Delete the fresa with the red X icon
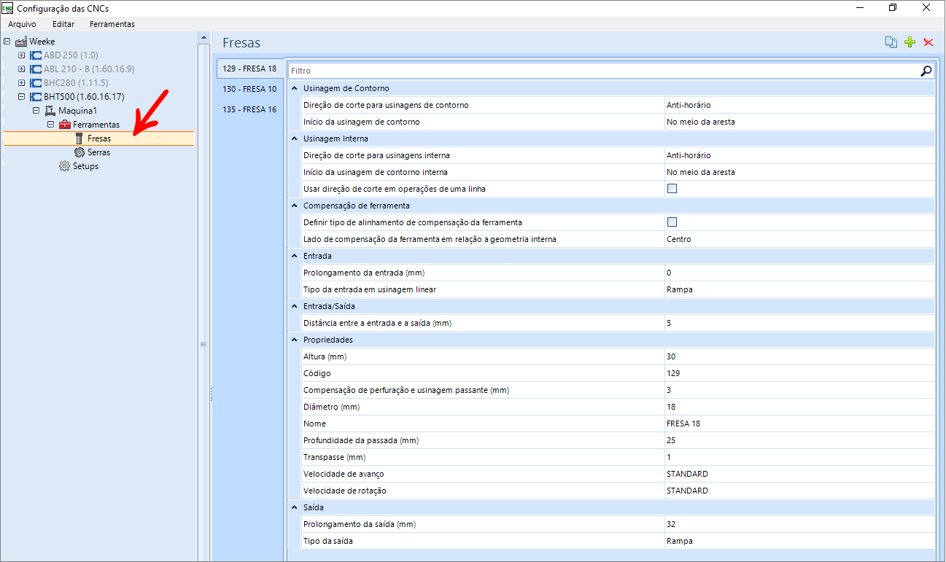Screen dimensions: 946x562 (928, 42)
